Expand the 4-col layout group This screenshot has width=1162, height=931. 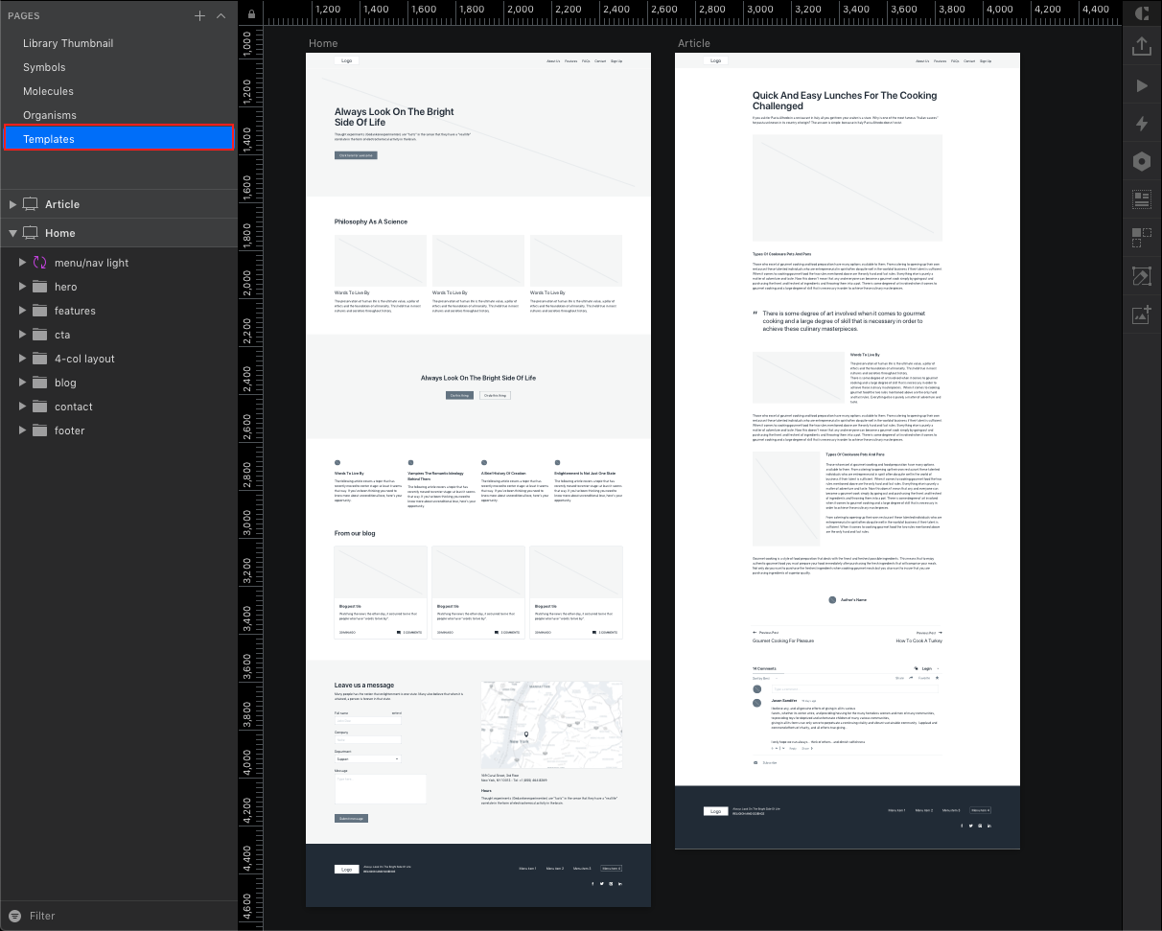[x=22, y=359]
